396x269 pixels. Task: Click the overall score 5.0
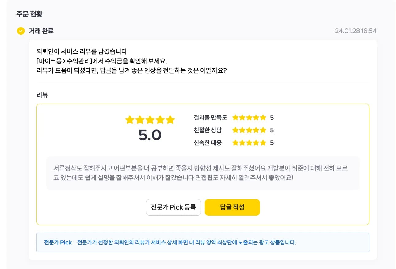(x=150, y=135)
